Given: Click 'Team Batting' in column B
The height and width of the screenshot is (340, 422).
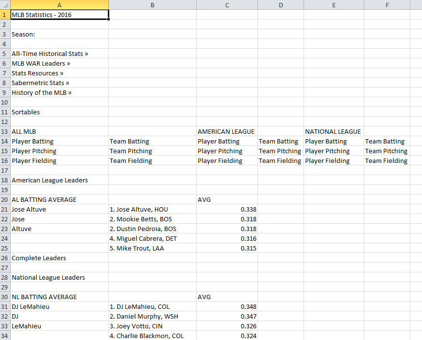Looking at the screenshot, I should coord(152,141).
